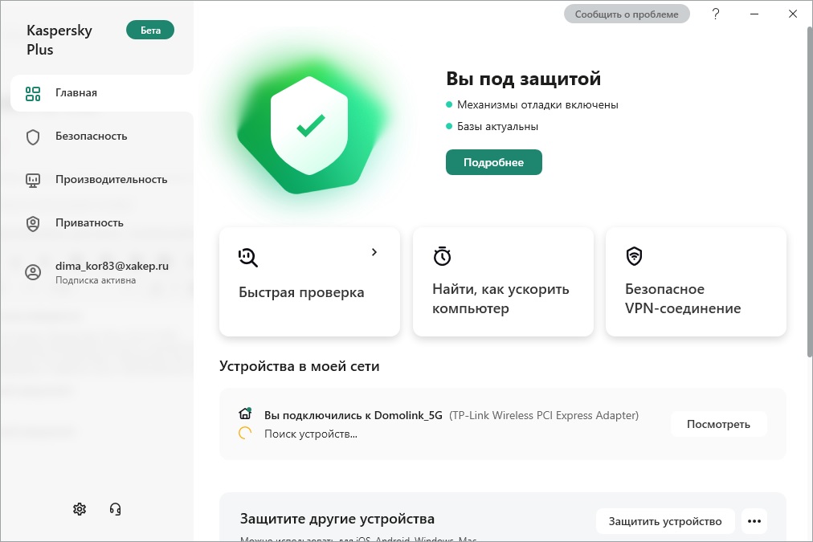Click the account avatar icon
This screenshot has height=542, width=813.
(x=33, y=272)
